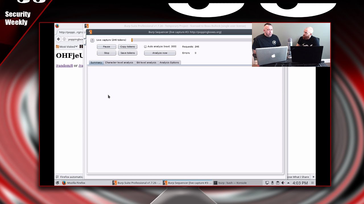
Task: Click the Firefox notification info icon
Action: pyautogui.click(x=57, y=177)
